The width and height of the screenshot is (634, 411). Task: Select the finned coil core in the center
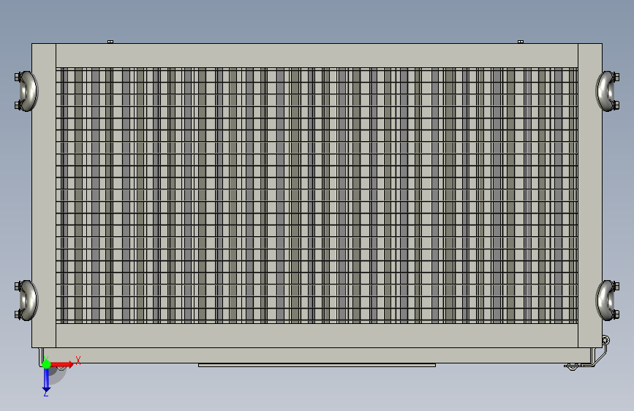click(x=317, y=195)
